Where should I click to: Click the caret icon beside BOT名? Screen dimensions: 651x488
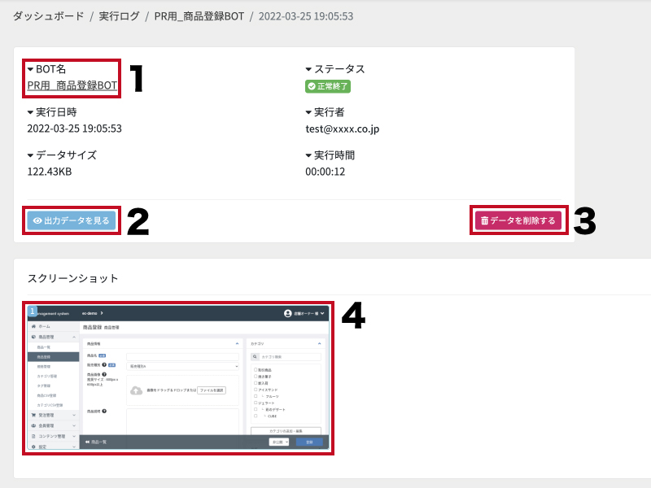(30, 69)
